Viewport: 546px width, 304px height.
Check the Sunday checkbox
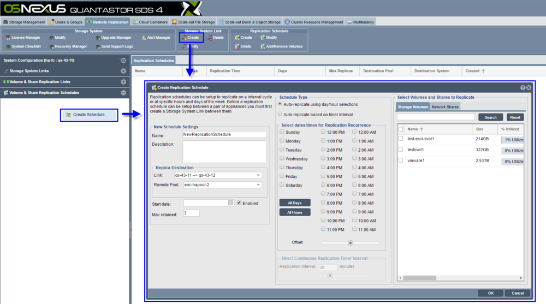point(282,132)
